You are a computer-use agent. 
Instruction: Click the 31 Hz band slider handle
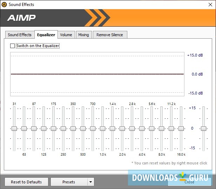pos(14,129)
